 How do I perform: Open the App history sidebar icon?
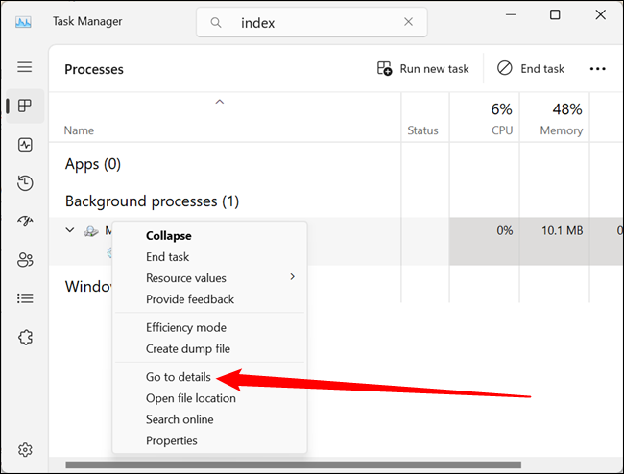[x=25, y=183]
